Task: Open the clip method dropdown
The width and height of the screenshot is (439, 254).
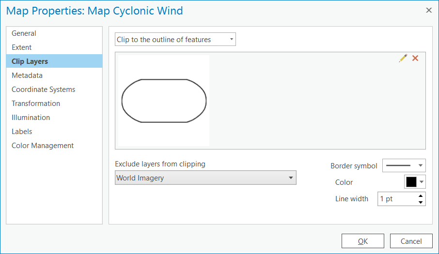Action: [175, 40]
